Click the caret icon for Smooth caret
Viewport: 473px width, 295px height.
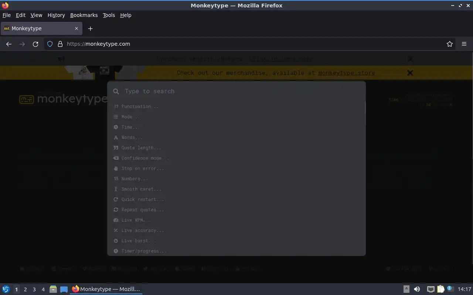tap(116, 189)
